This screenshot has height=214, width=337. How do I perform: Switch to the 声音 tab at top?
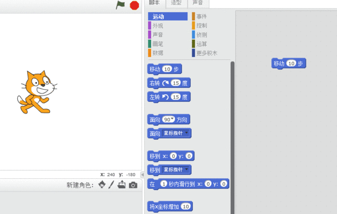pyautogui.click(x=198, y=3)
